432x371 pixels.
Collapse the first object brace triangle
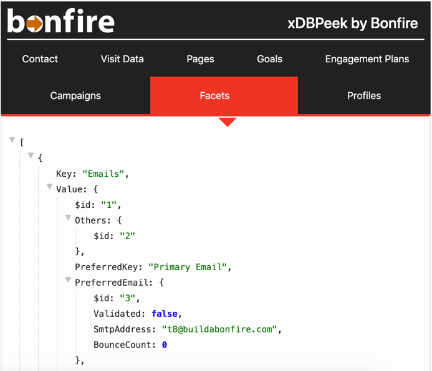coord(31,156)
